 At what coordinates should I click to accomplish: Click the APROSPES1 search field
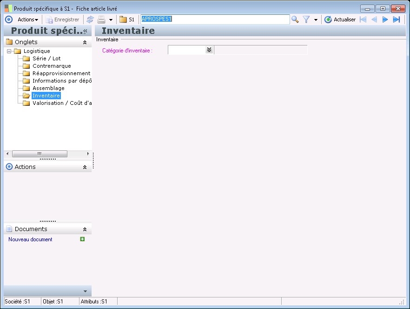pyautogui.click(x=215, y=19)
